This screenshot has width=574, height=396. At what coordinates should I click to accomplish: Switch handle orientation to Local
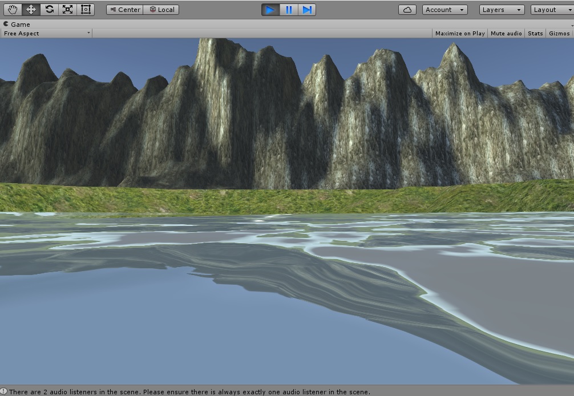point(161,9)
